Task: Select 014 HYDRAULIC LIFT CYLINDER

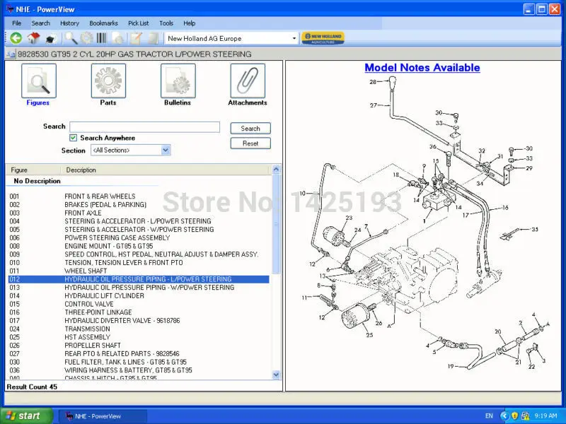Action: [139, 295]
